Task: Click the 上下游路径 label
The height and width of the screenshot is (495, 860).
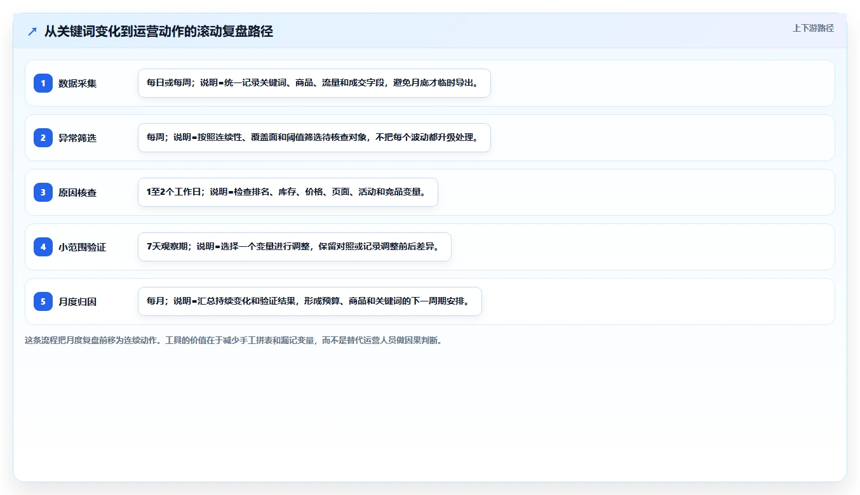Action: 813,28
